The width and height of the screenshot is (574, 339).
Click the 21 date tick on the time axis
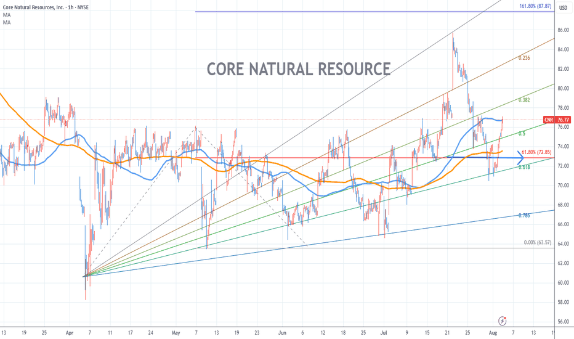coord(447,333)
